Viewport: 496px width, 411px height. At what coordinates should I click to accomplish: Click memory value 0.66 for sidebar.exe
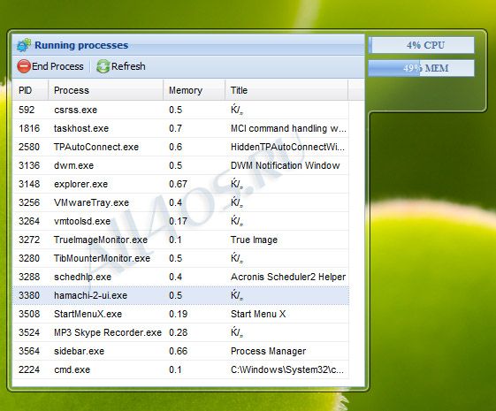pyautogui.click(x=178, y=351)
